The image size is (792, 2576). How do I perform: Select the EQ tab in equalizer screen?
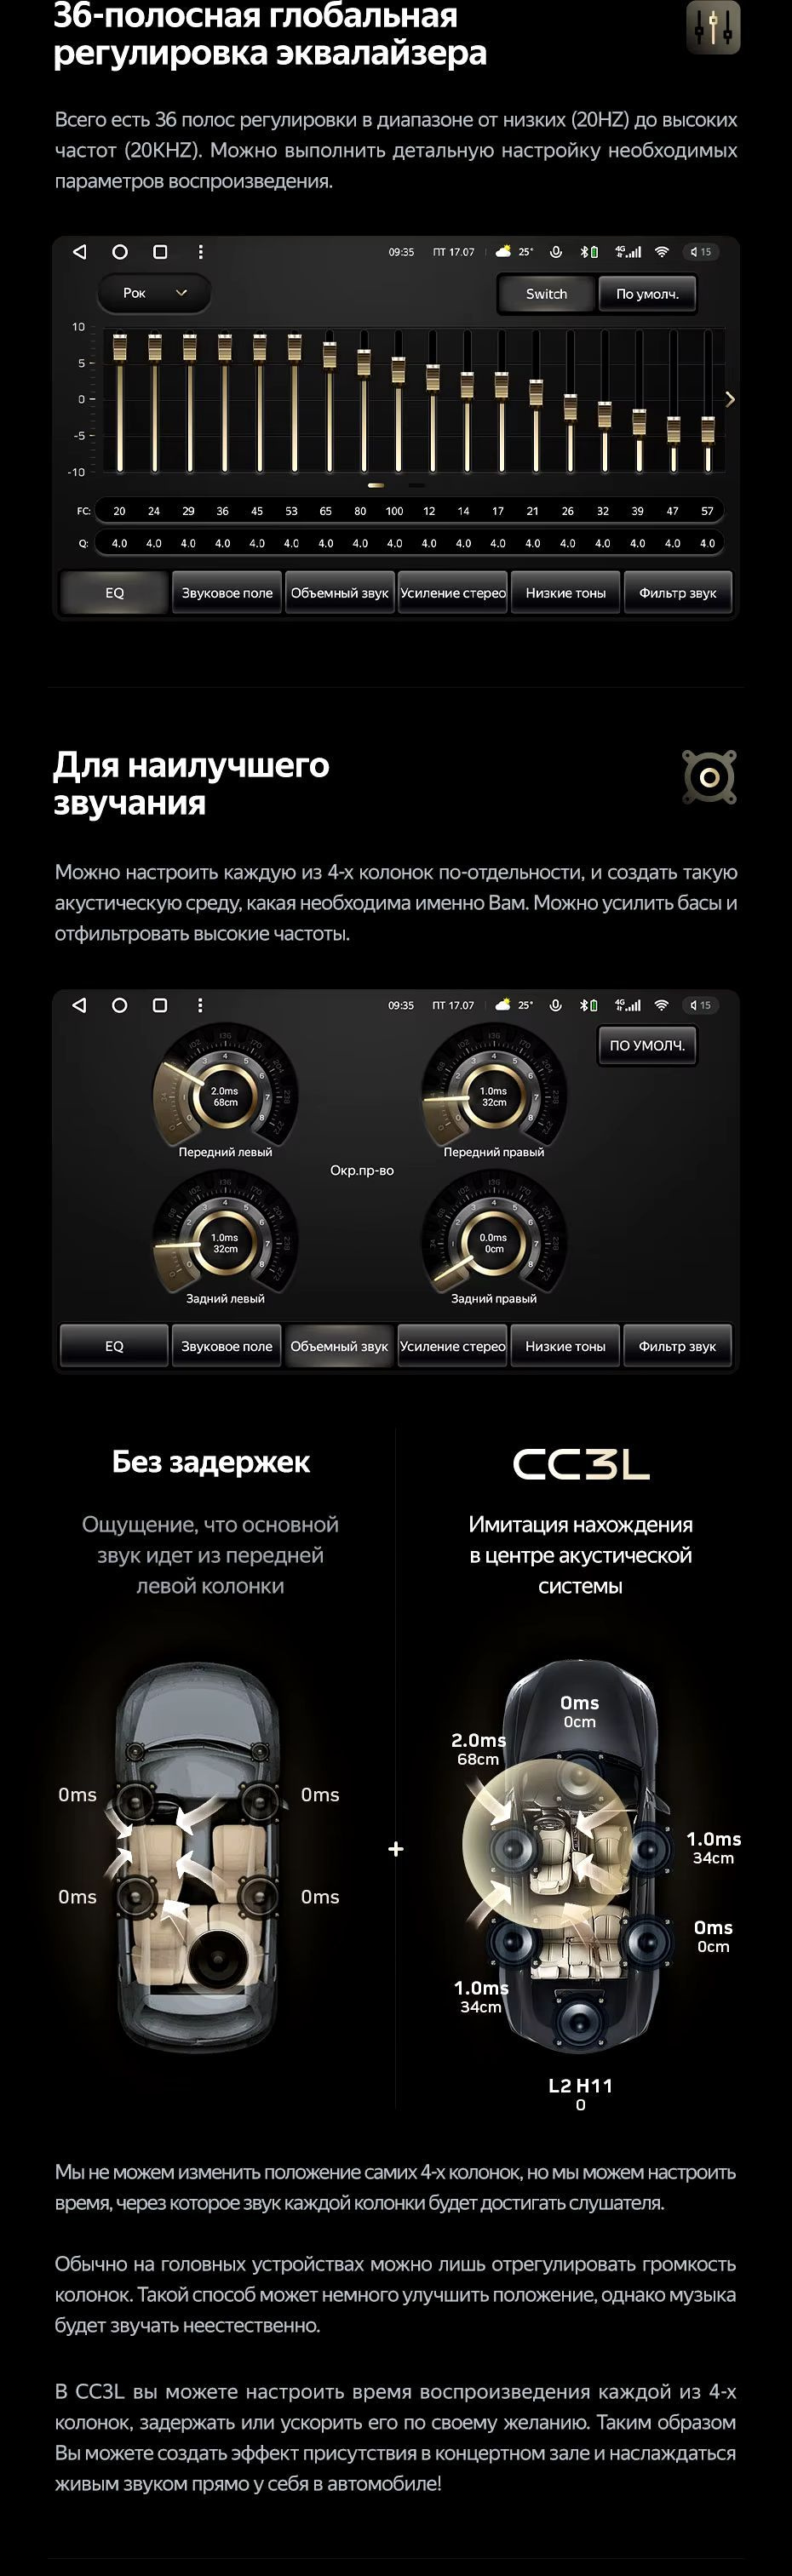pos(114,593)
